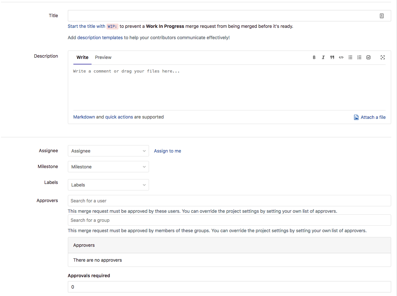Add a numbered list to description

point(359,57)
